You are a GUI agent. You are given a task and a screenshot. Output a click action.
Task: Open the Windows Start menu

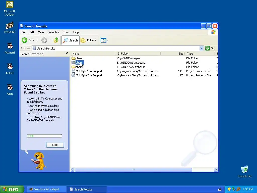[12, 189]
